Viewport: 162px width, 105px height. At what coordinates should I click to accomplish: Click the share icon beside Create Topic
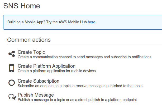click(11, 54)
